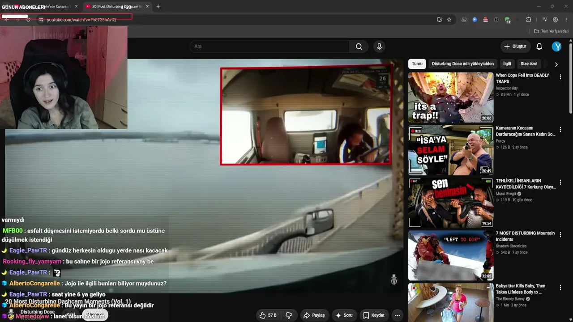The height and width of the screenshot is (322, 573).
Task: Share the video with Paylaş
Action: (x=314, y=315)
